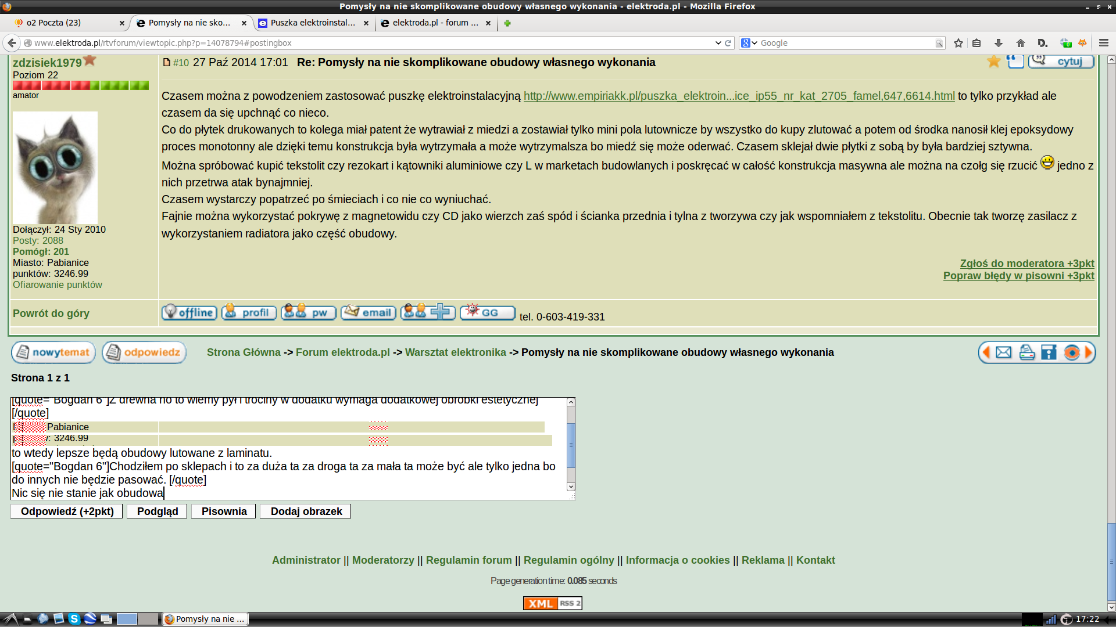Click the quick quote icon beside cytuj
The image size is (1116, 627).
click(x=1015, y=62)
